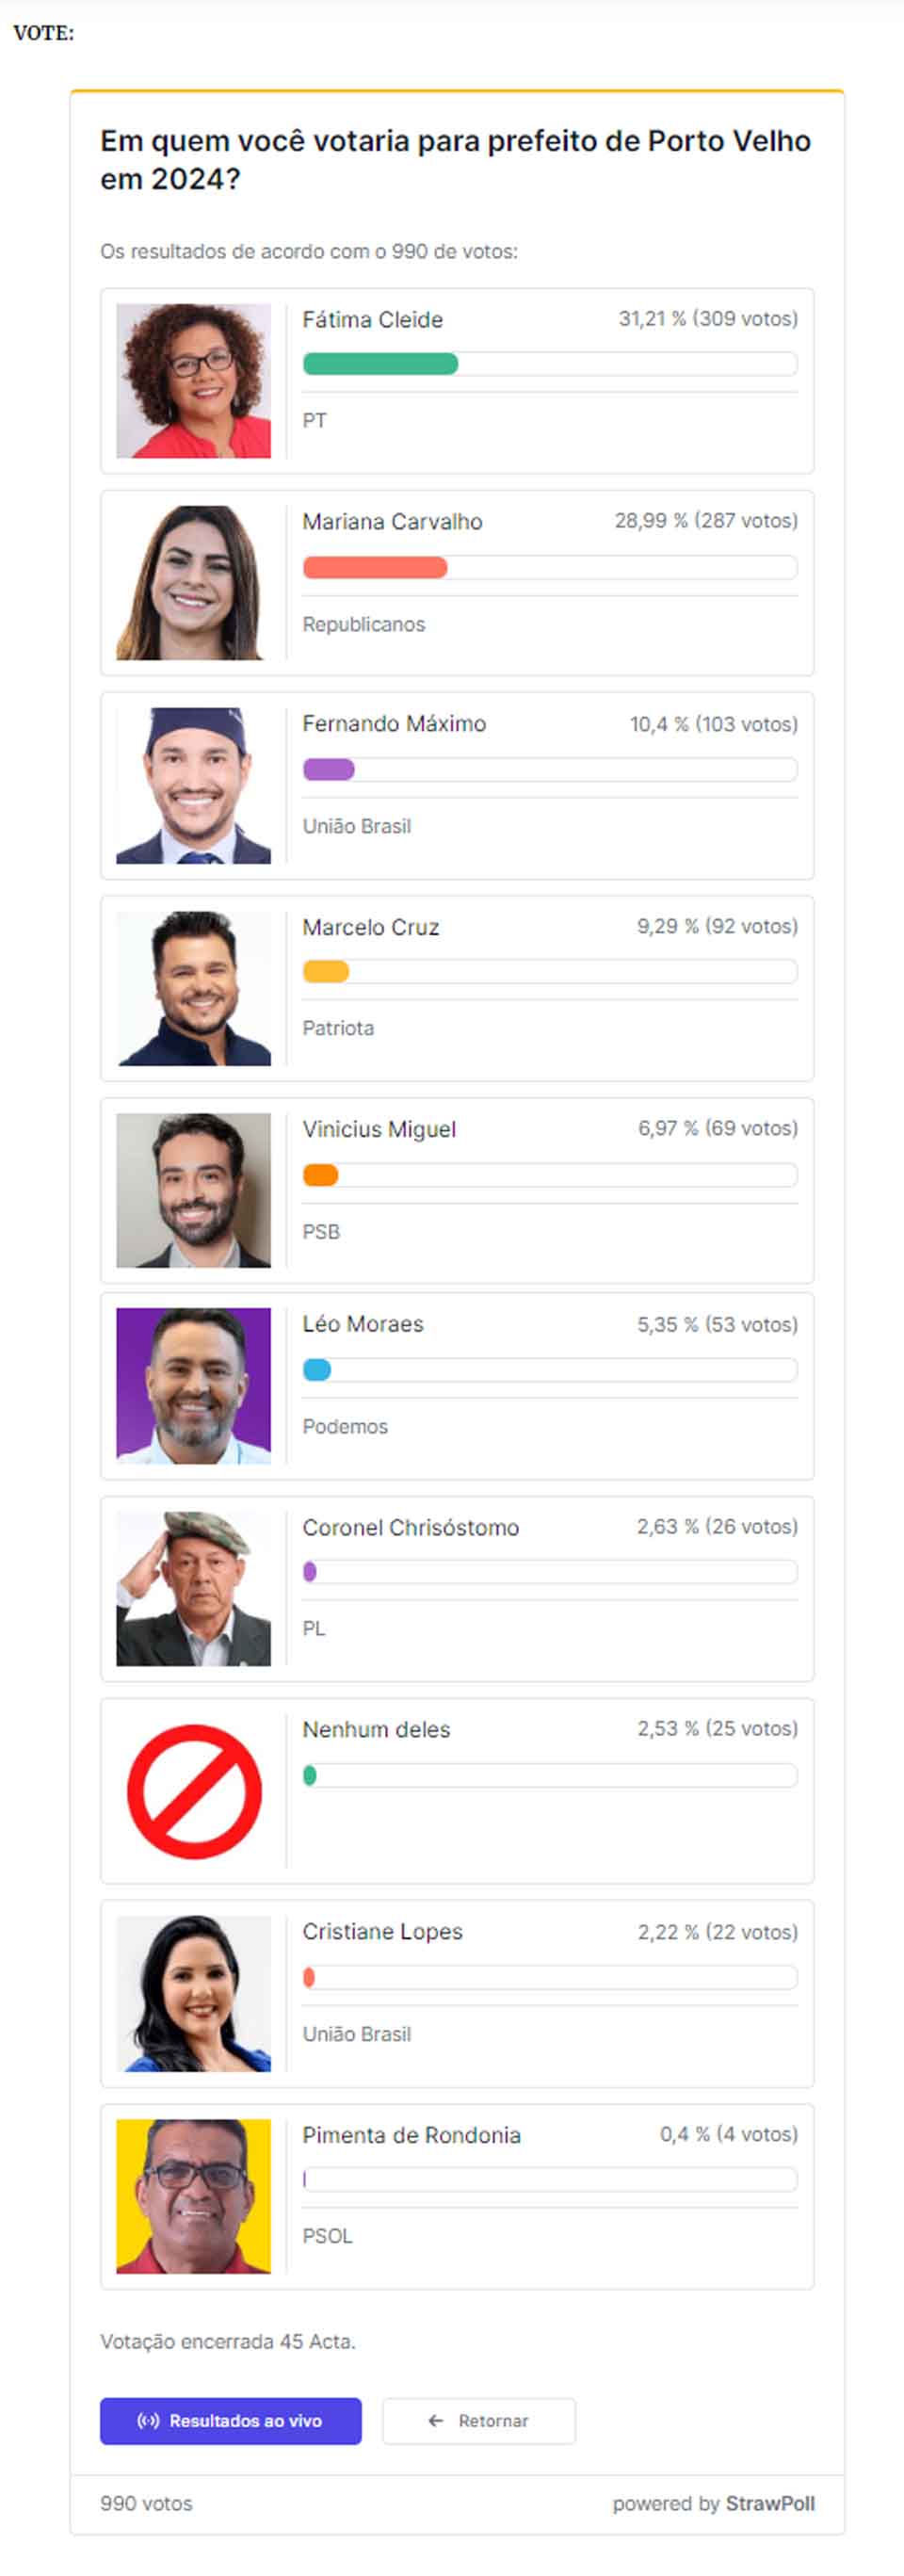Click Vinicius Miguel's portrait image
Viewport: 904px width, 2576px height.
[x=193, y=1190]
